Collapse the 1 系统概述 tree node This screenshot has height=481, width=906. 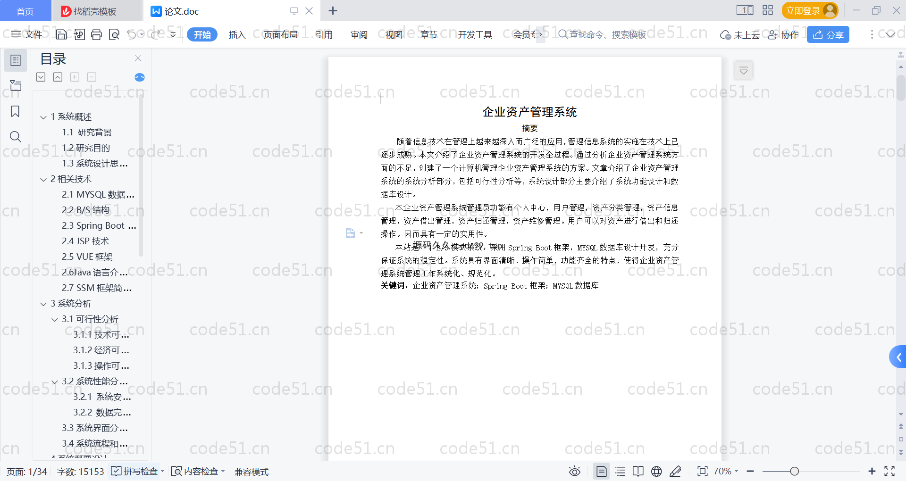[43, 117]
